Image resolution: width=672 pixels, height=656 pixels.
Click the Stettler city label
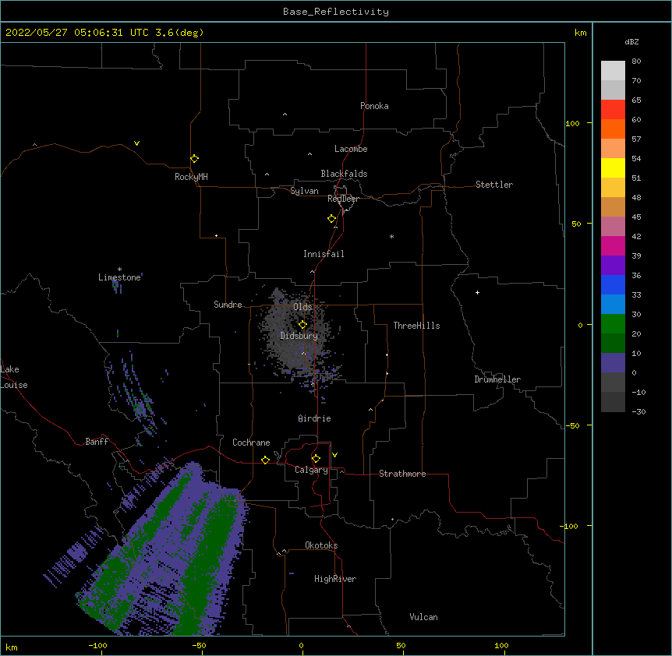pos(494,185)
